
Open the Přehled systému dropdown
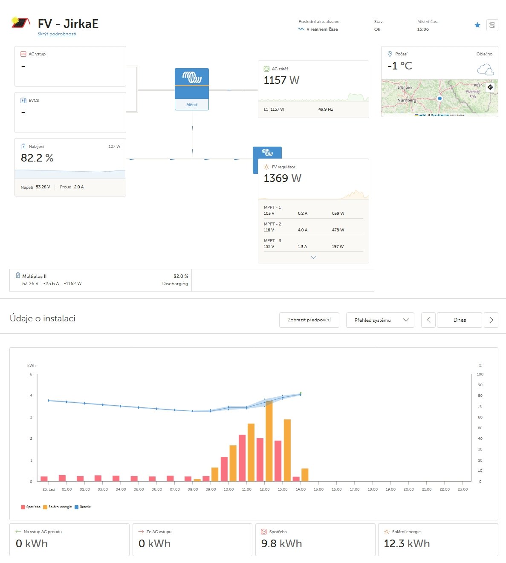click(x=380, y=320)
